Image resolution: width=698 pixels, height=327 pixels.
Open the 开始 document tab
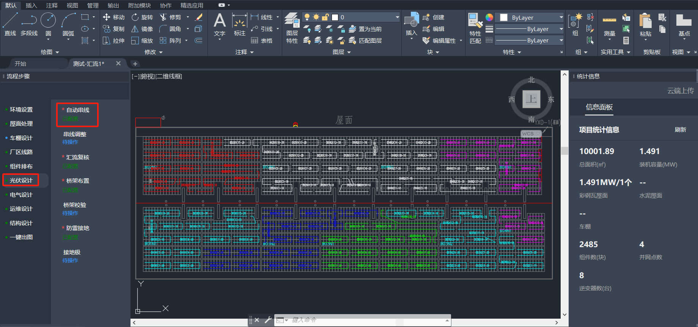click(20, 64)
